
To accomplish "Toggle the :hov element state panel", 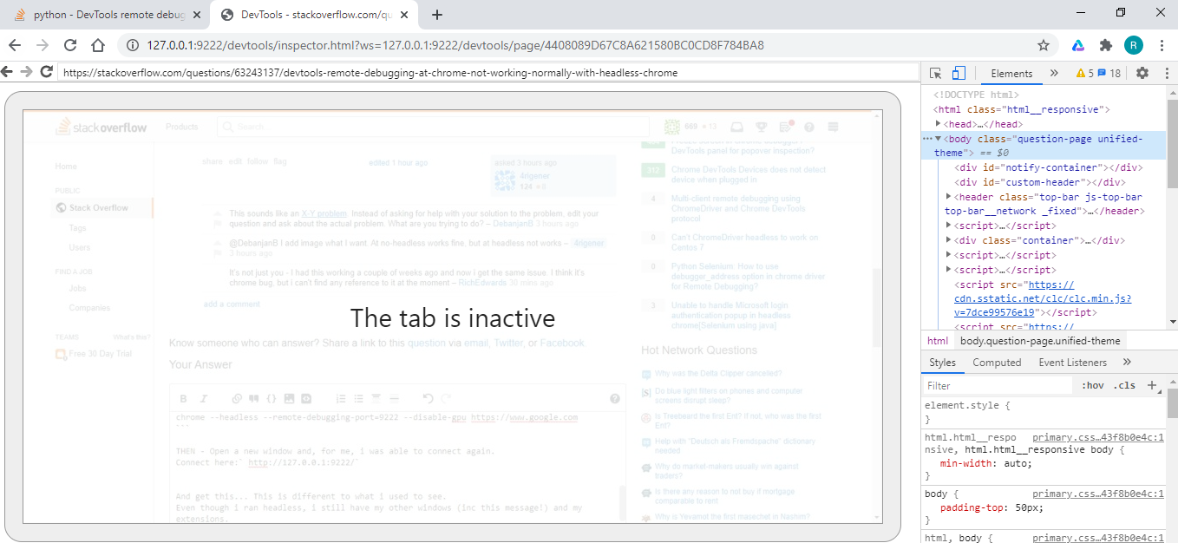I will coord(1093,385).
